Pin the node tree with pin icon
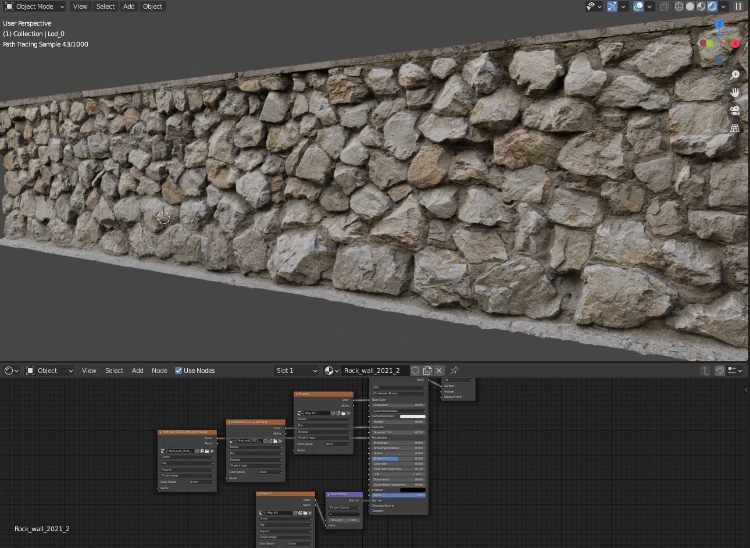The height and width of the screenshot is (548, 750). (x=454, y=371)
